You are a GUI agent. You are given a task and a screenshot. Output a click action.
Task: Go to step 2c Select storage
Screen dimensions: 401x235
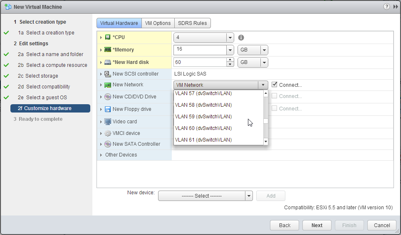(x=38, y=76)
